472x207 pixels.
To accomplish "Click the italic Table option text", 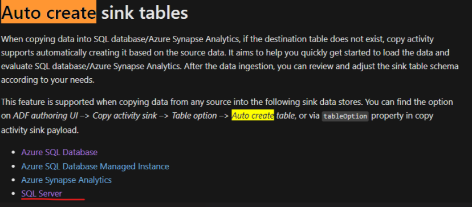I will point(194,116).
